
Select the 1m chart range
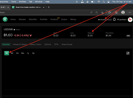coord(17,53)
